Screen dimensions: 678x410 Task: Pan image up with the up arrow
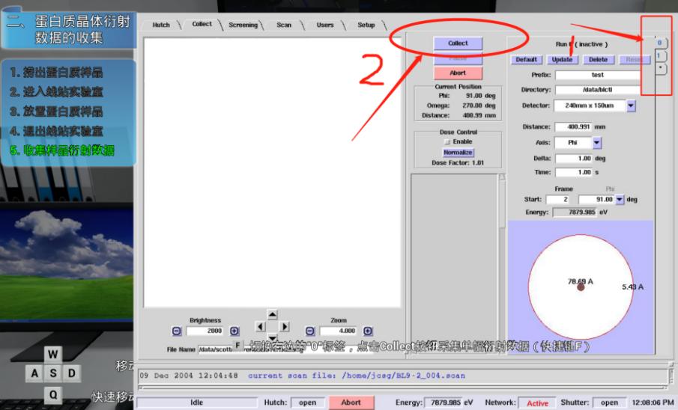coord(273,314)
